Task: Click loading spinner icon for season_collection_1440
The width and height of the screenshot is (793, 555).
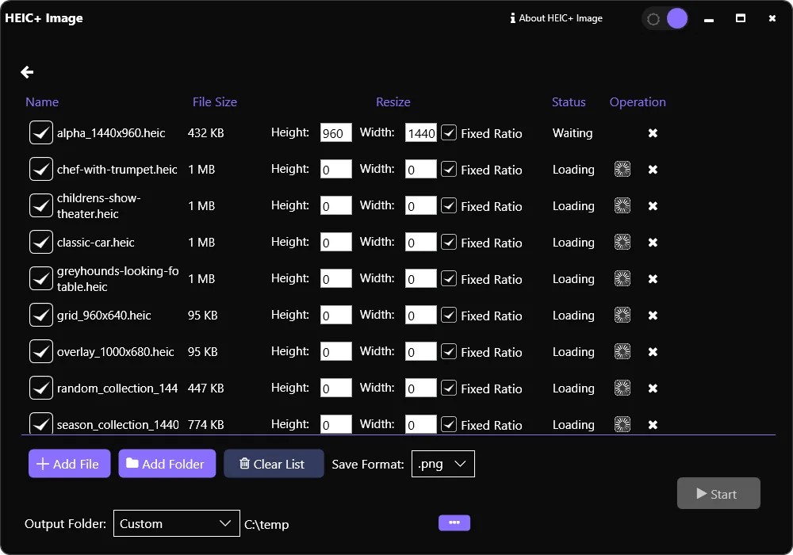Action: 622,424
